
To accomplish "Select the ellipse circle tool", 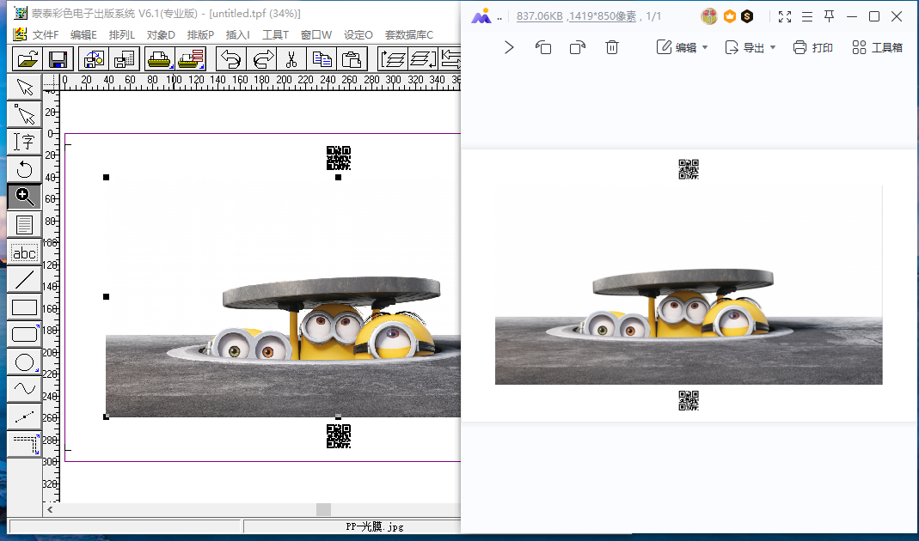I will coord(24,362).
